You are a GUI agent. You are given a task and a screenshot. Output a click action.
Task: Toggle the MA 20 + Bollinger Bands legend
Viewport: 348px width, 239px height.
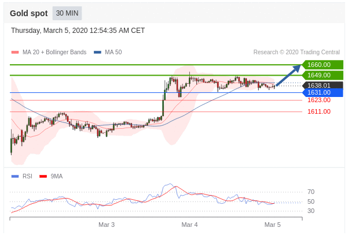tap(54, 53)
